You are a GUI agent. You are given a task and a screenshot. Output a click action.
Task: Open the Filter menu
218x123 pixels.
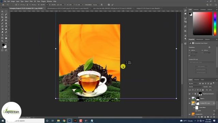31,1
